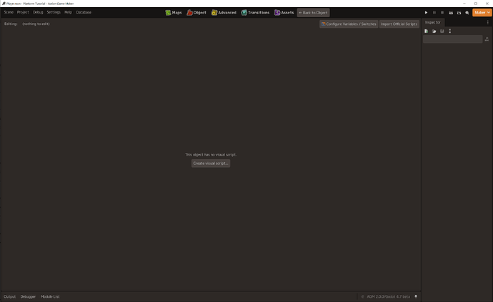Load an existing resource in Inspector
The image size is (493, 302).
click(x=434, y=31)
